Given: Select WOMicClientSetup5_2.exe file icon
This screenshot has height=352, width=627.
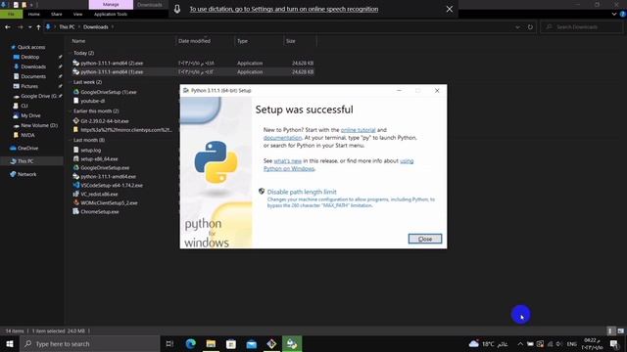Looking at the screenshot, I should point(76,202).
